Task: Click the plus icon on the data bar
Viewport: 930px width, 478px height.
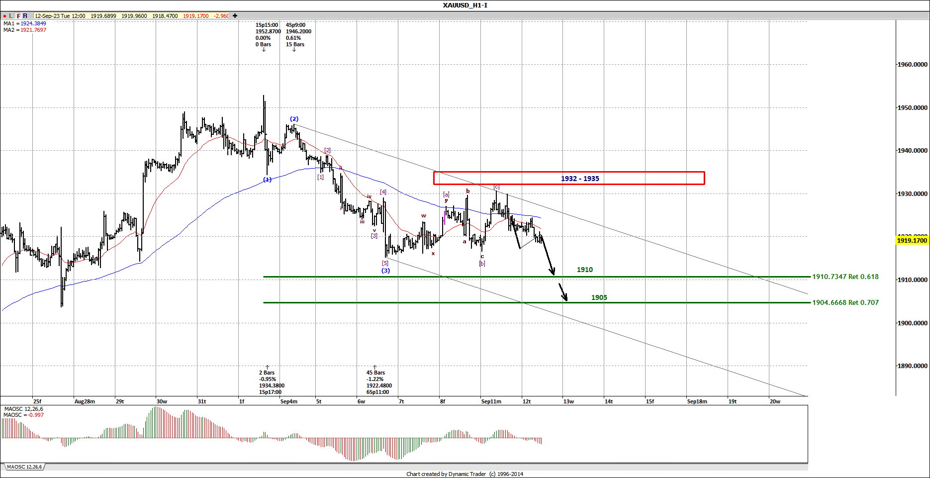Action: coord(234,15)
